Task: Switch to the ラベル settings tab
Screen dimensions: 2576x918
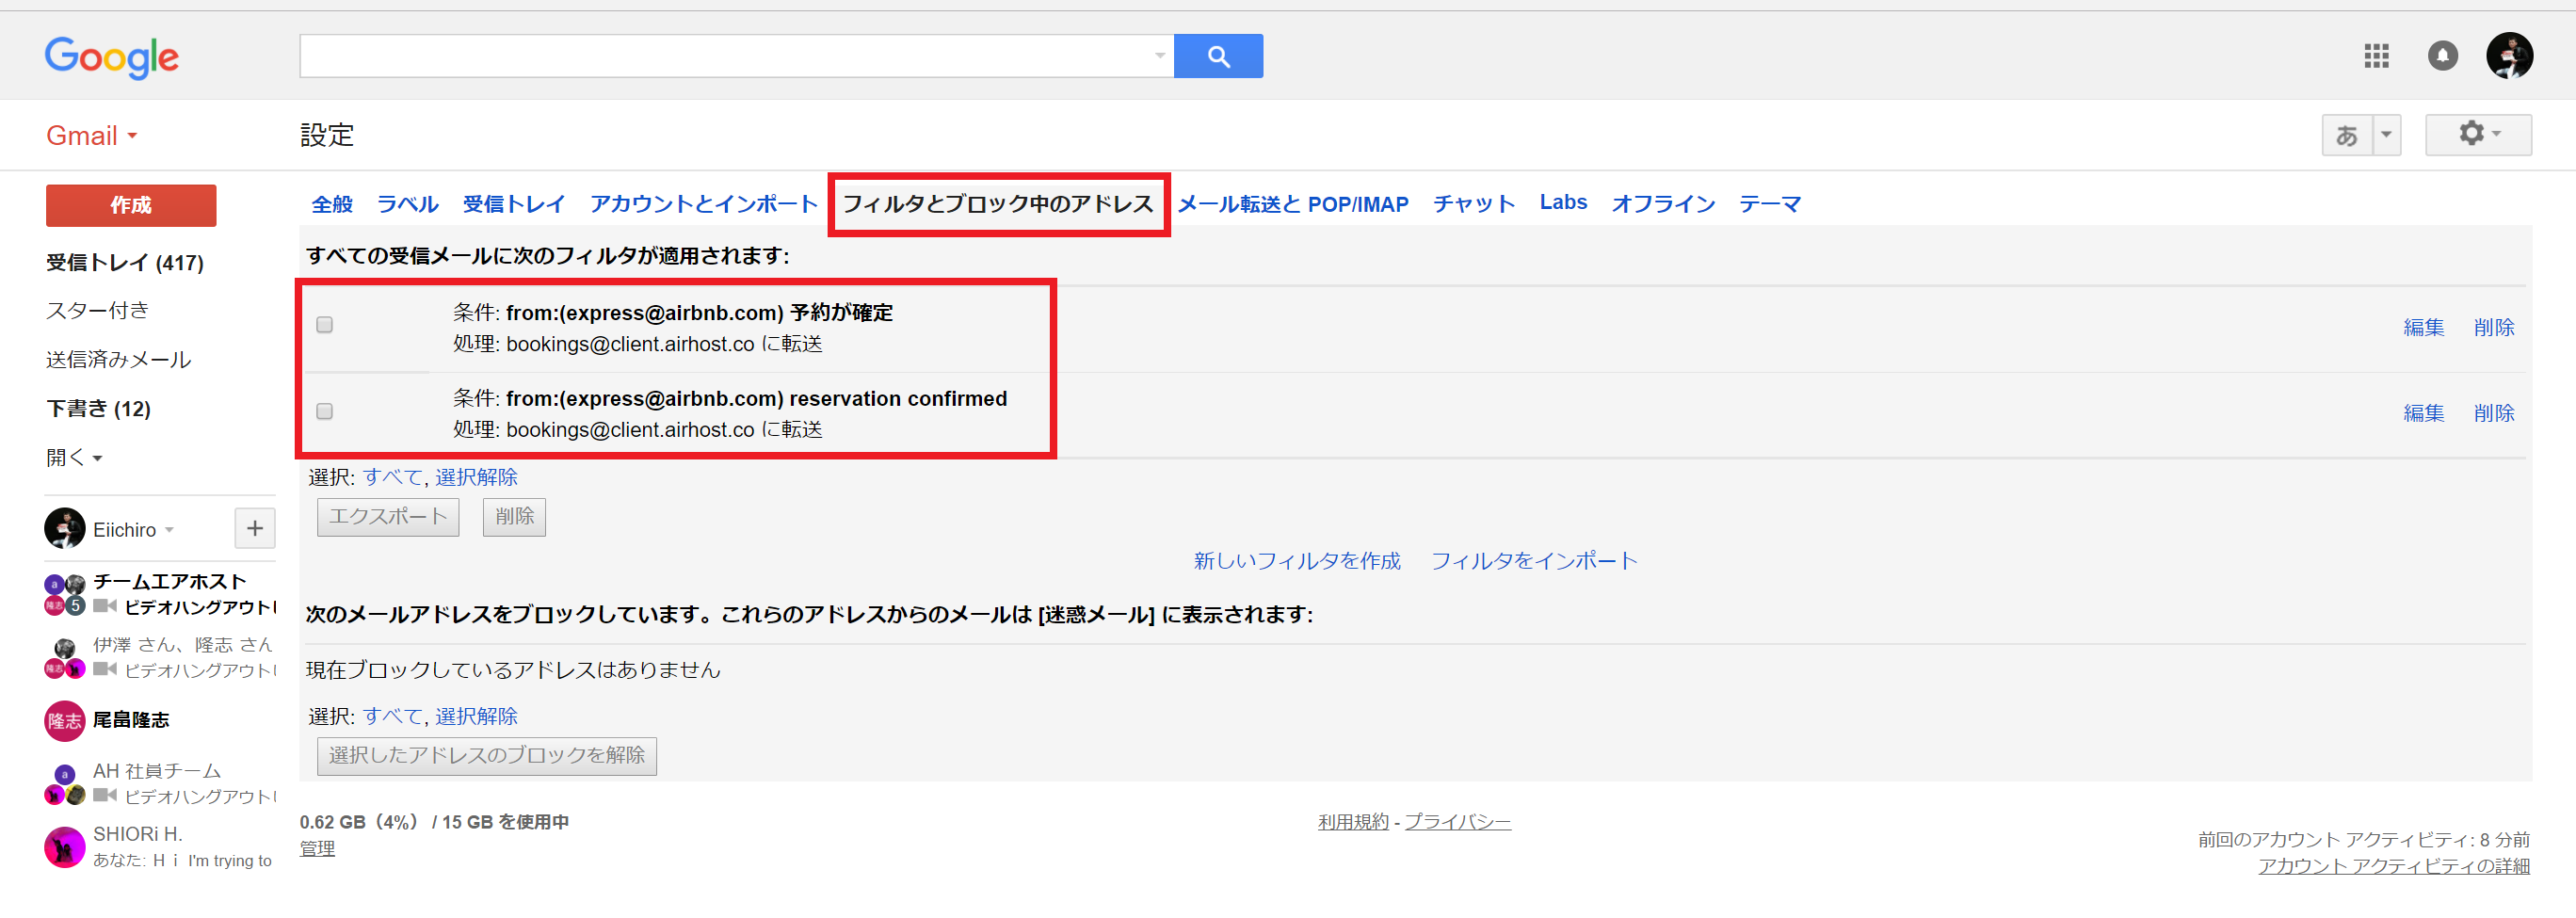Action: [407, 204]
